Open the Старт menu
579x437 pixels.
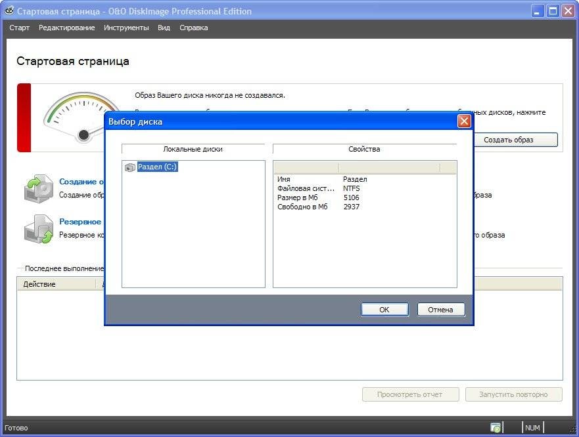[19, 28]
